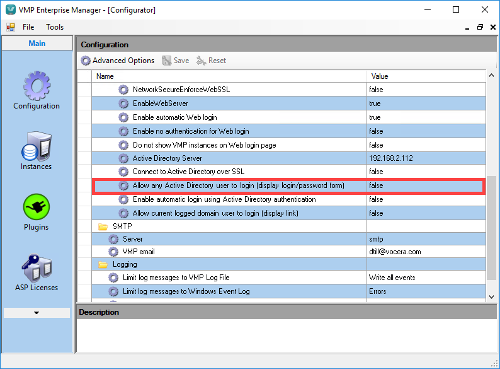Click gear icon beside Enable no authentication for Web login
The height and width of the screenshot is (369, 500).
click(x=123, y=131)
